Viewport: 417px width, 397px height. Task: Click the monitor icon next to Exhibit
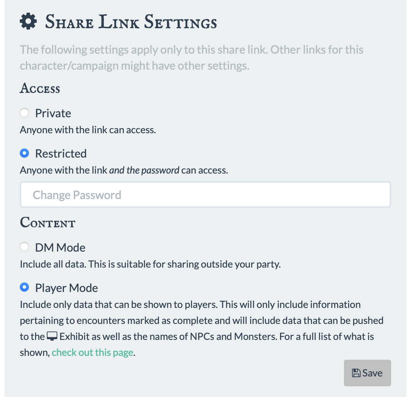click(52, 336)
